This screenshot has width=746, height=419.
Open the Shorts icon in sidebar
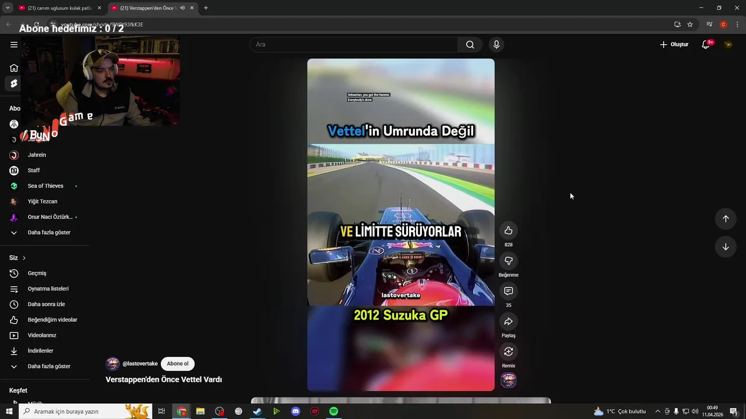(x=14, y=84)
